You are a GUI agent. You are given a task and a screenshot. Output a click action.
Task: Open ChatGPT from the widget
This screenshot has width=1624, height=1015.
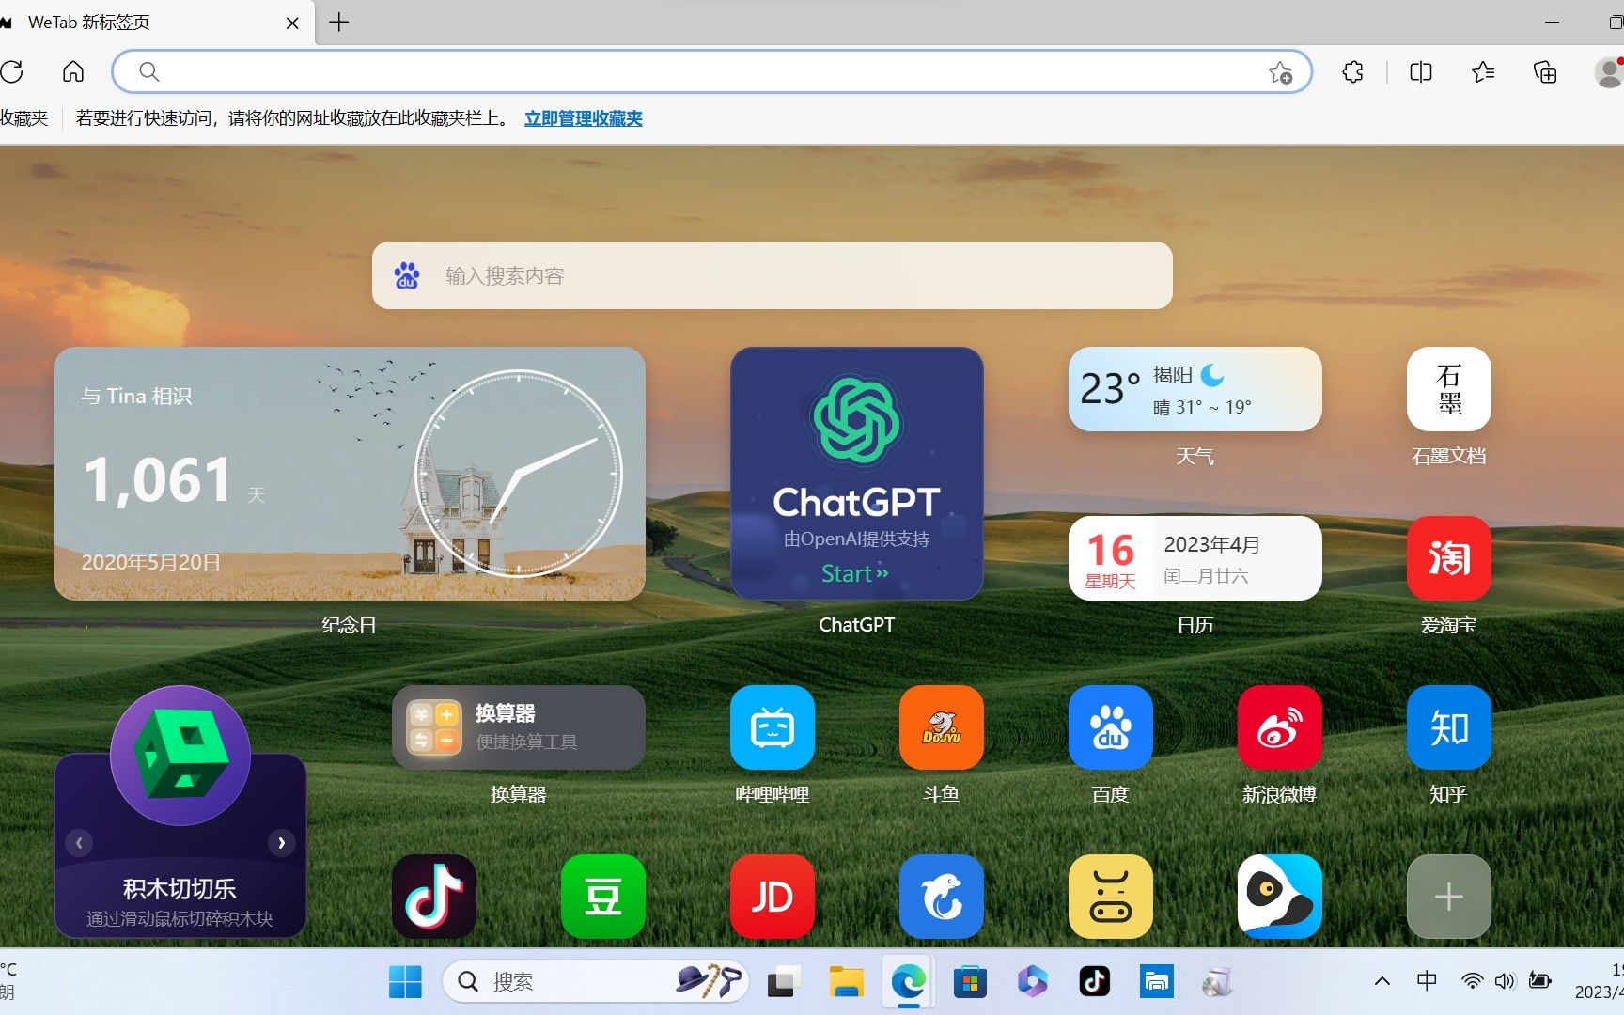click(855, 475)
